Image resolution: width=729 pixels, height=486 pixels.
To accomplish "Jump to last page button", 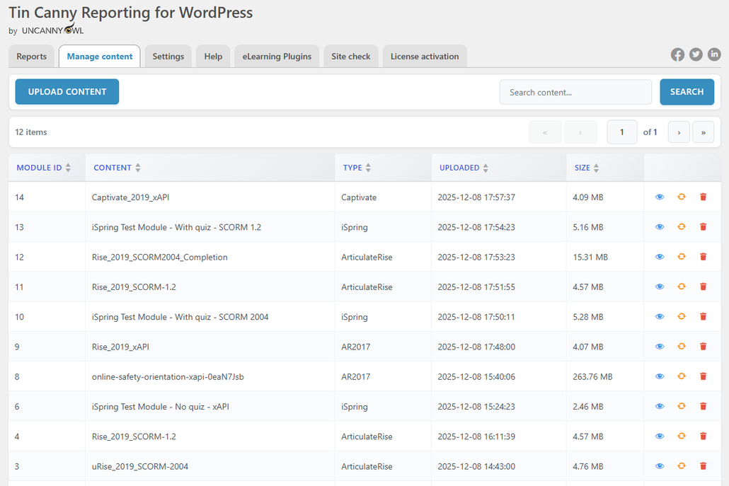I will pyautogui.click(x=704, y=132).
